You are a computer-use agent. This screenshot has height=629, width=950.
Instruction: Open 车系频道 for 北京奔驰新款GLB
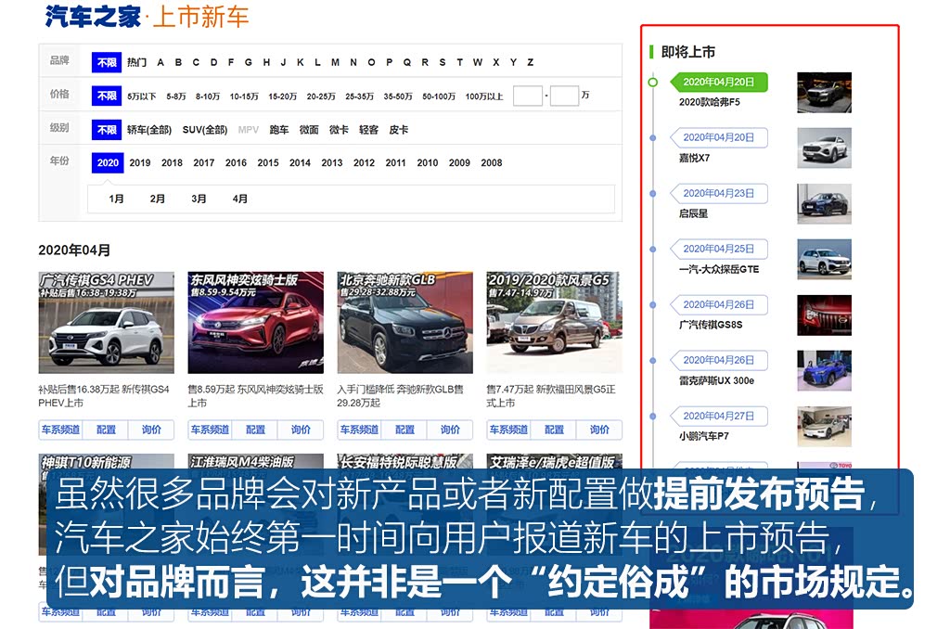tap(359, 430)
